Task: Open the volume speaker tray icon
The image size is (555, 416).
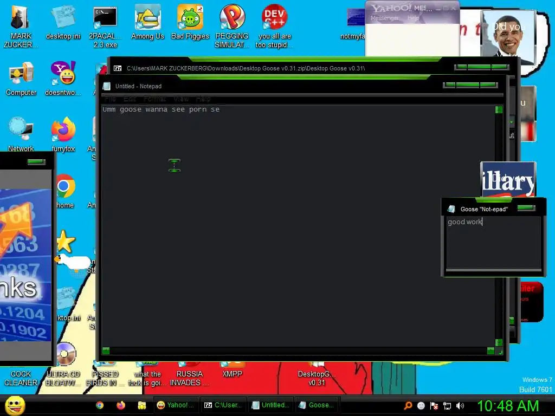Action: (460, 406)
